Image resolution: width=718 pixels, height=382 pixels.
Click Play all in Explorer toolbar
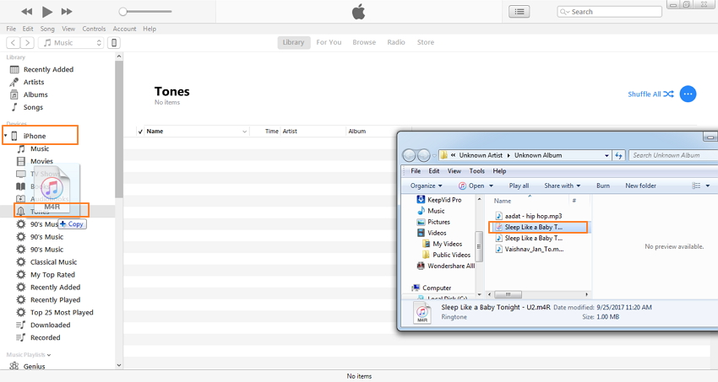coord(519,186)
